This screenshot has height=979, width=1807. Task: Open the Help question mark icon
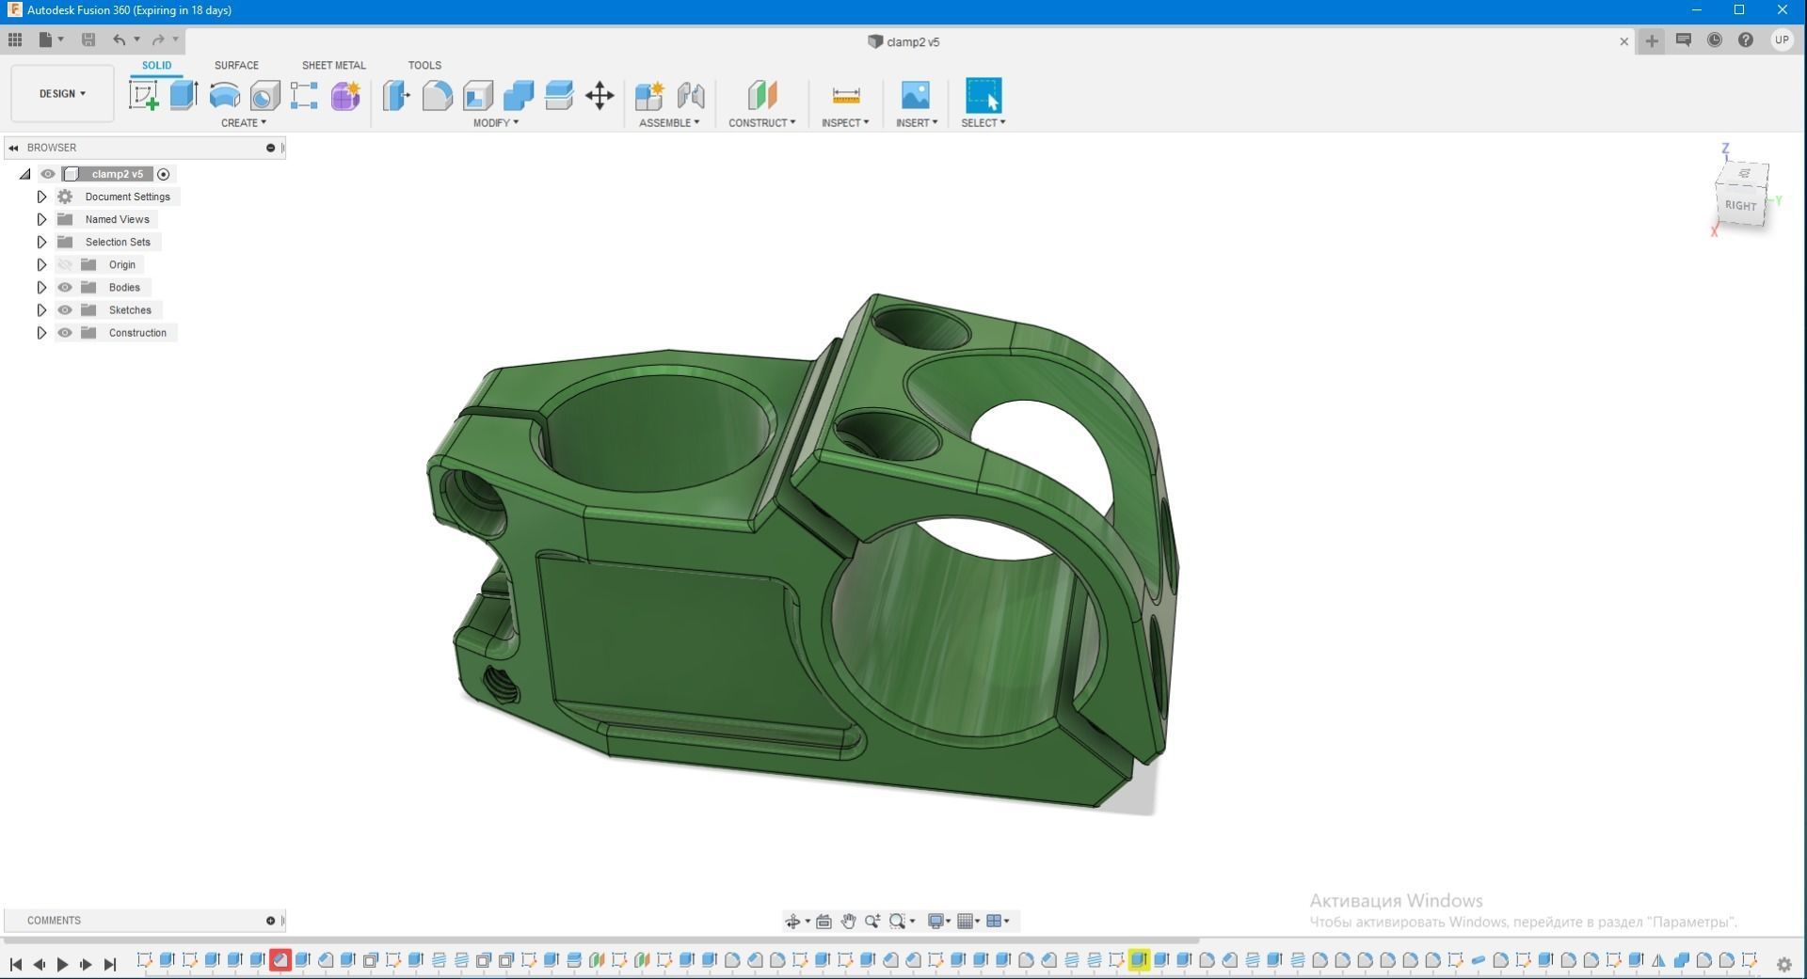1746,39
